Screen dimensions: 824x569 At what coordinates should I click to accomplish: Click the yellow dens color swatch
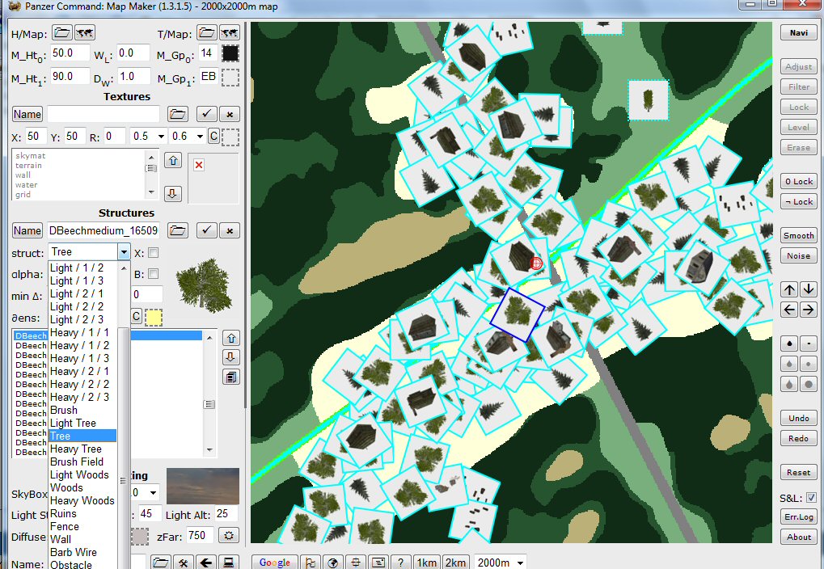click(x=154, y=318)
